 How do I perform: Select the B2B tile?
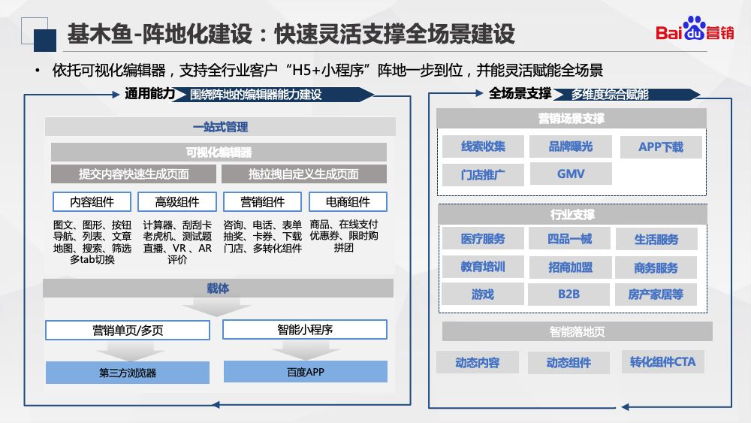(x=569, y=294)
